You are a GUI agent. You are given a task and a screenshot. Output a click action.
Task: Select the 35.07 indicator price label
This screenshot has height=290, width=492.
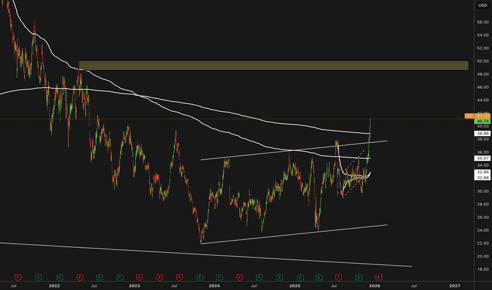482,158
